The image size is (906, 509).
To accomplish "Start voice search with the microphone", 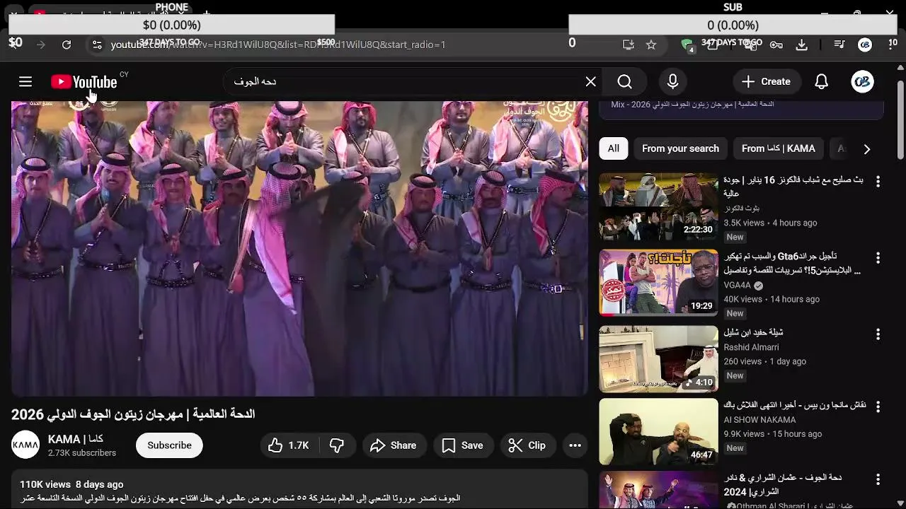I will [x=673, y=82].
